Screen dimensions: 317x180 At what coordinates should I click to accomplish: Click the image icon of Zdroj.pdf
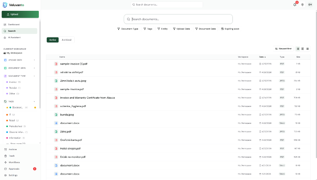click(x=56, y=132)
